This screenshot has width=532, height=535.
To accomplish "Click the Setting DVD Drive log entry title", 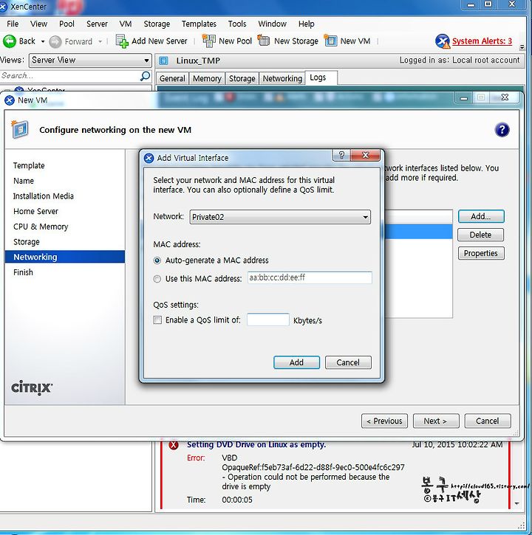I will click(x=256, y=444).
